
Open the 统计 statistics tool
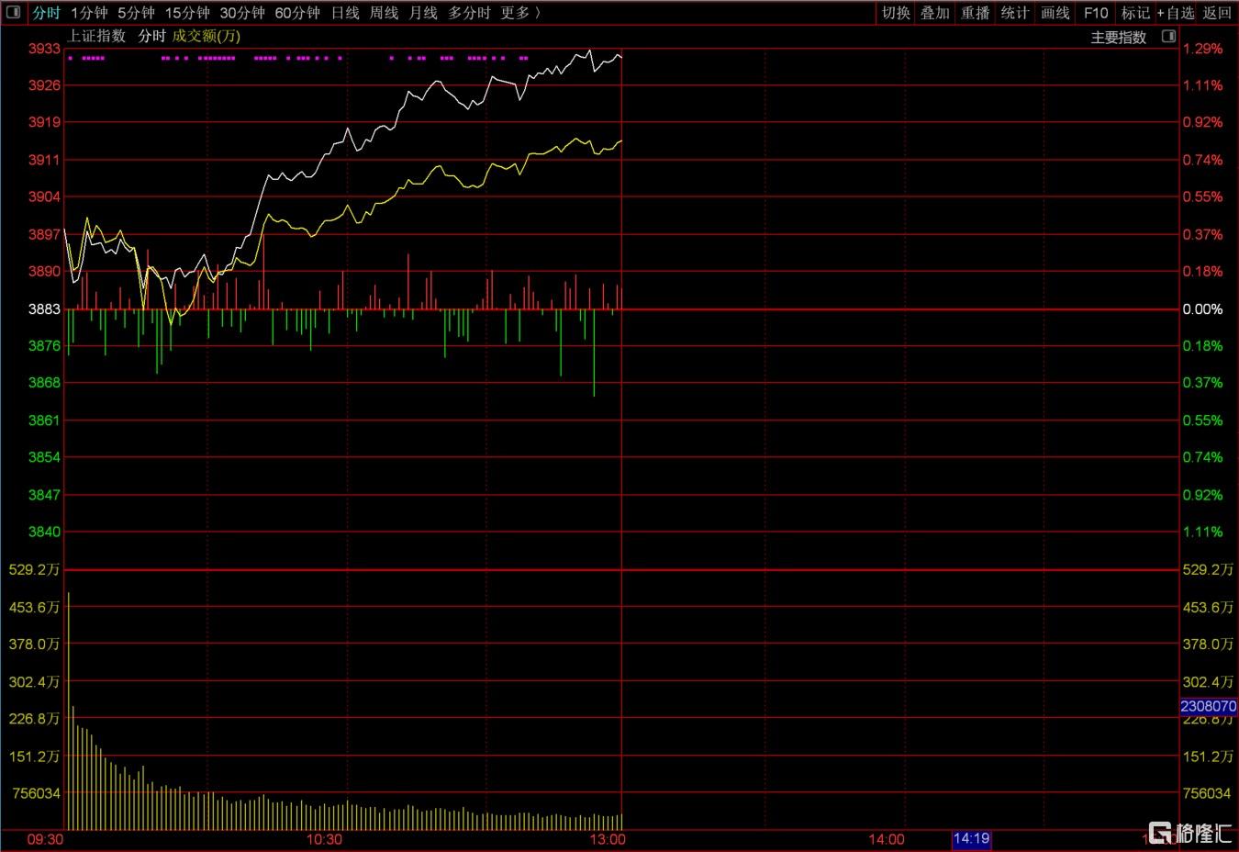click(x=1015, y=13)
